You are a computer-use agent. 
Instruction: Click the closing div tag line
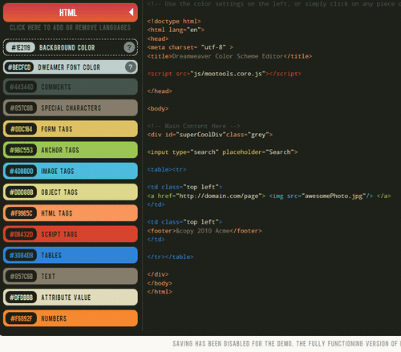pos(158,274)
